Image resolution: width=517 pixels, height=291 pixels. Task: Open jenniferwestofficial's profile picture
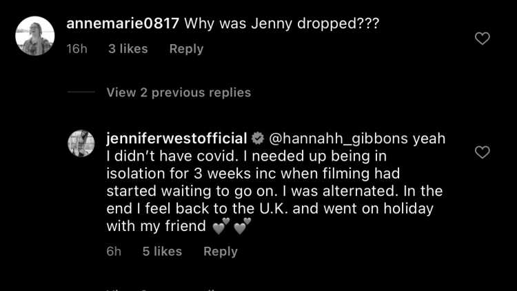coord(81,143)
